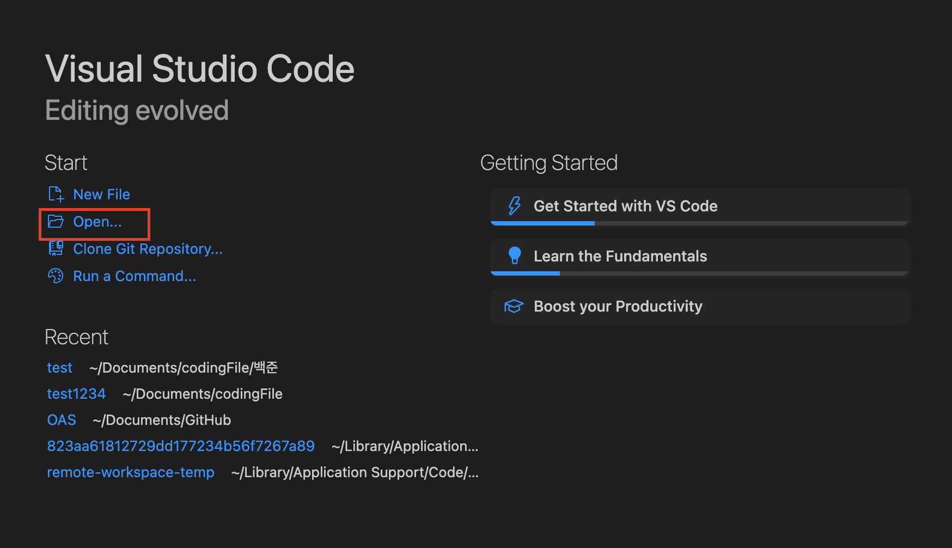Image resolution: width=952 pixels, height=548 pixels.
Task: Click the lightbulb icon on Learn the Fundamentals
Action: point(514,255)
